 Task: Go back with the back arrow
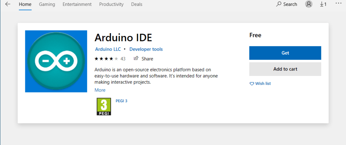point(8,4)
